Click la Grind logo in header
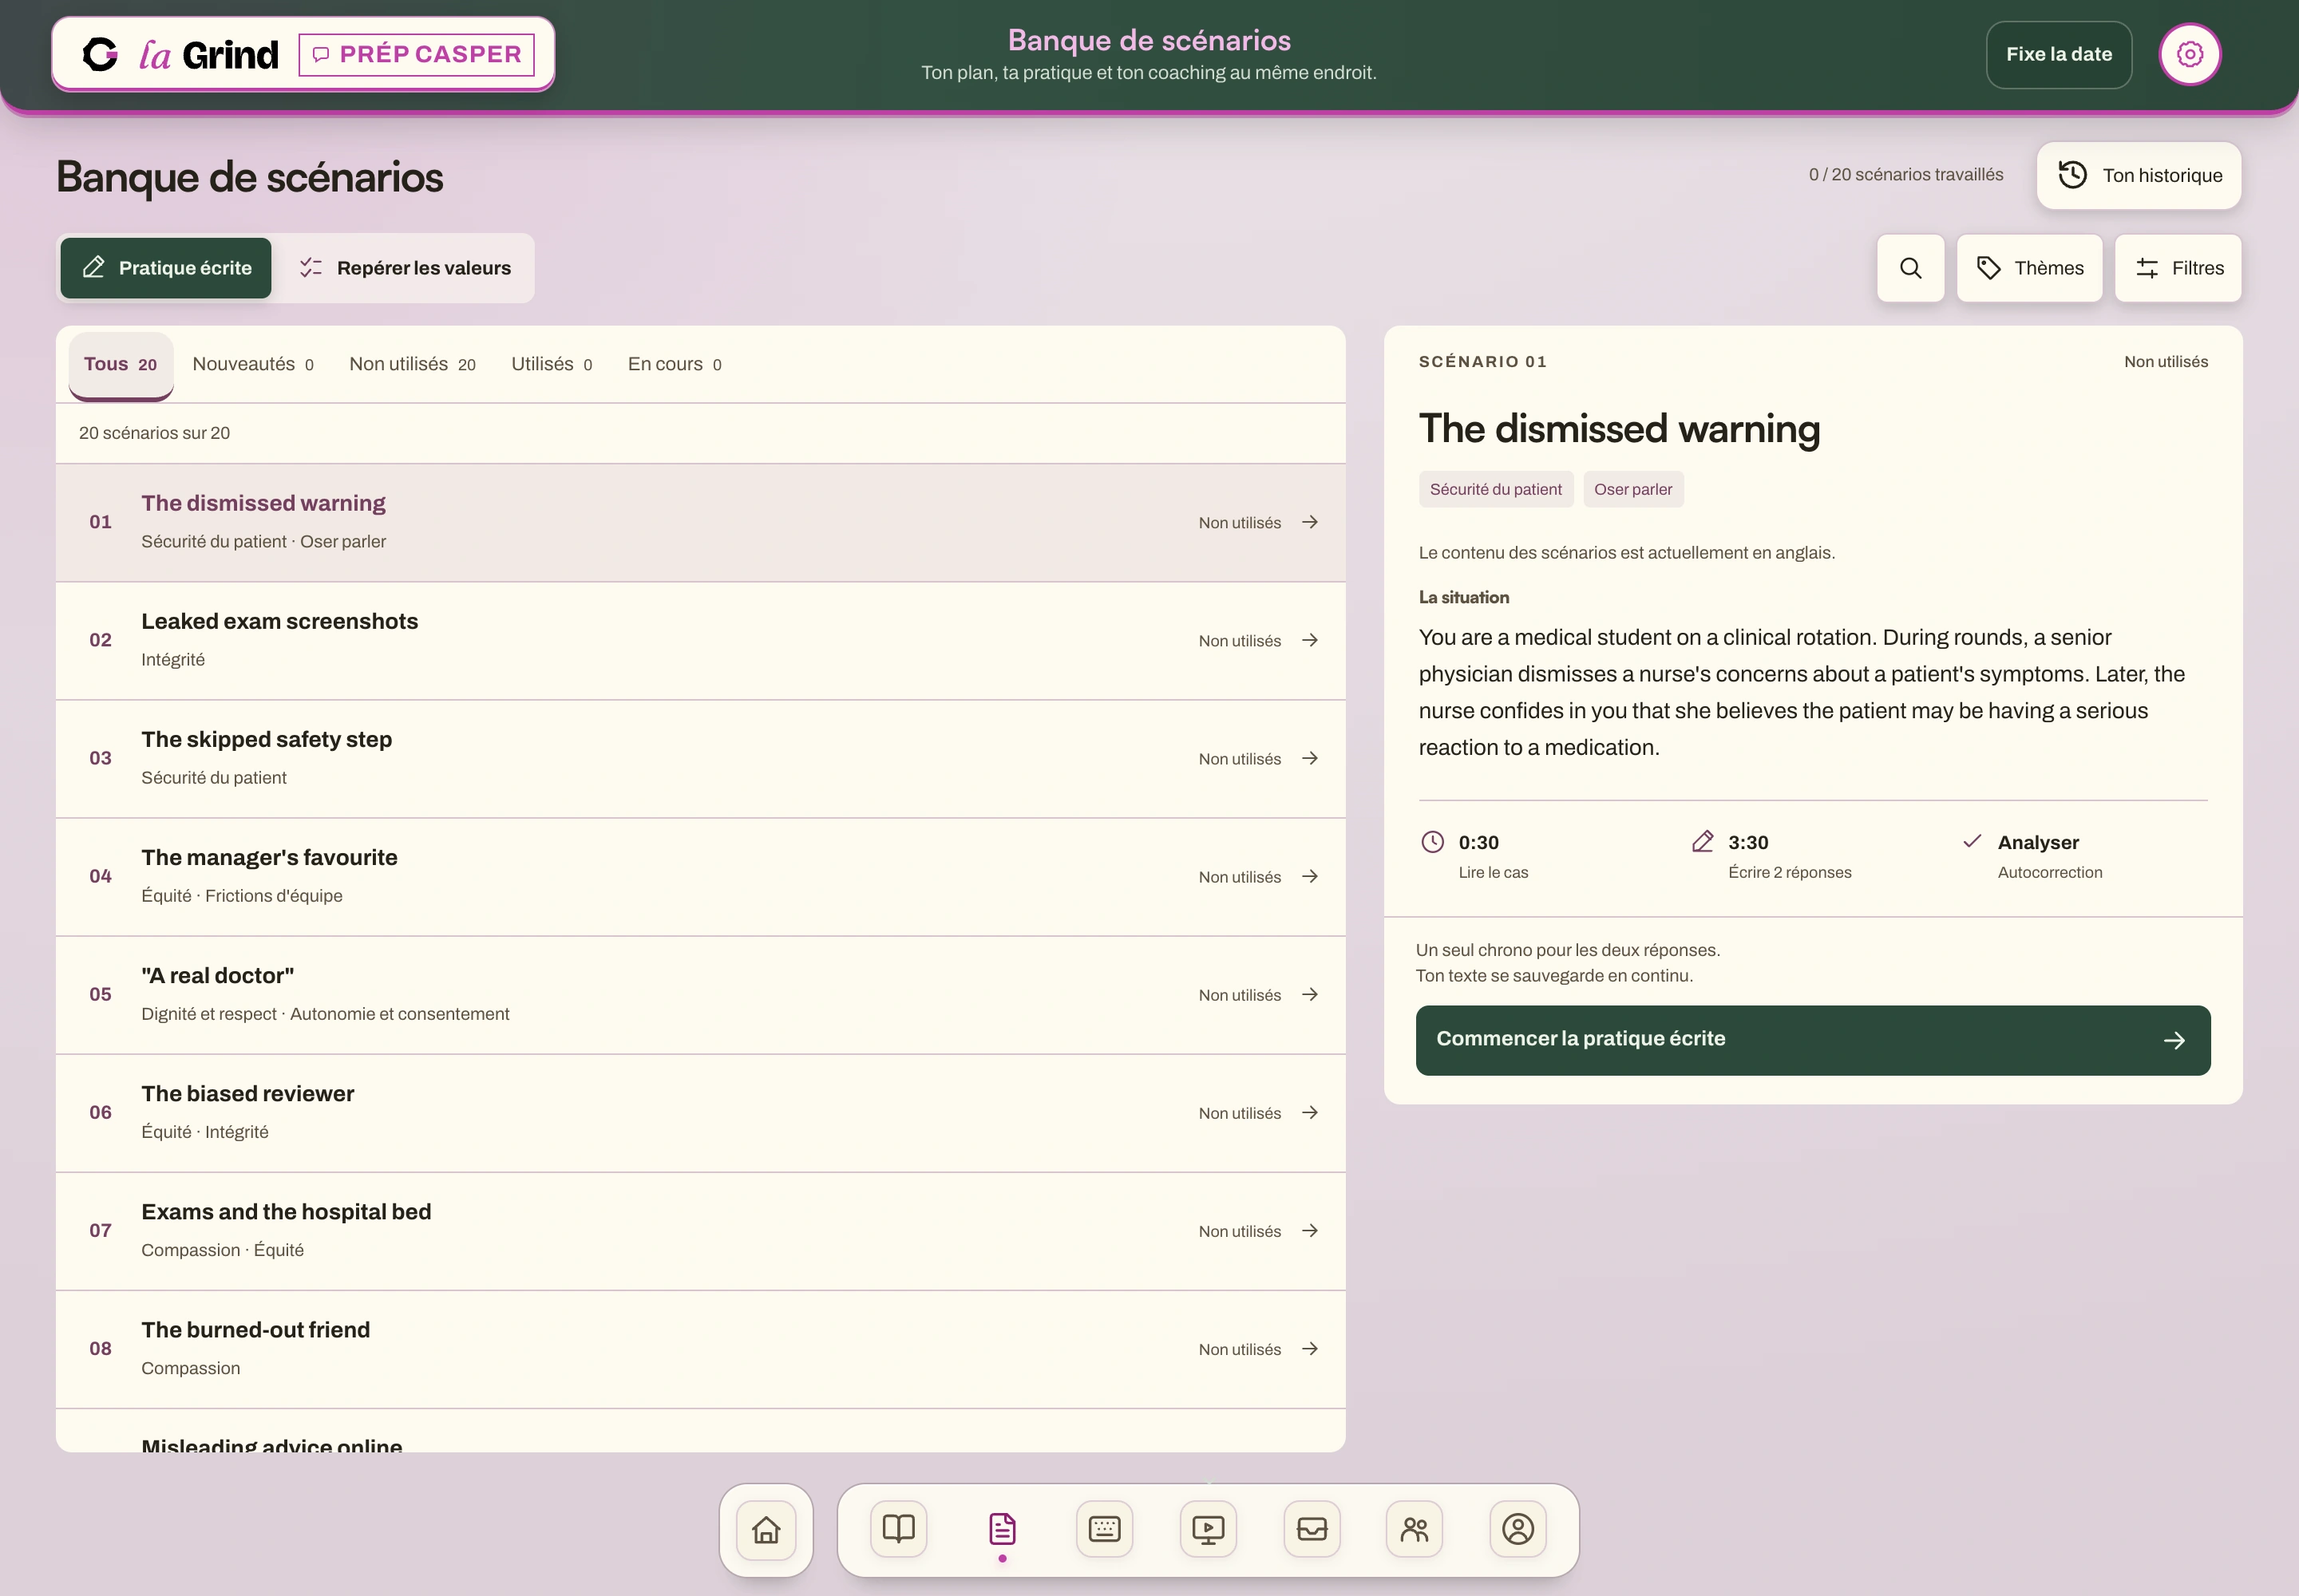Image resolution: width=2299 pixels, height=1596 pixels. 180,54
